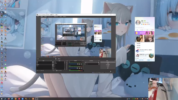Image resolution: width=178 pixels, height=100 pixels.
Task: Toggle visibility eye of top source
Action: point(65,62)
